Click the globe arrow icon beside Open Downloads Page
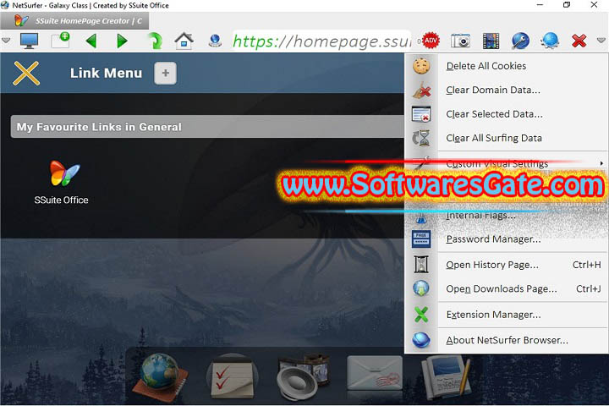Screen dimensions: 609x406 (x=421, y=289)
